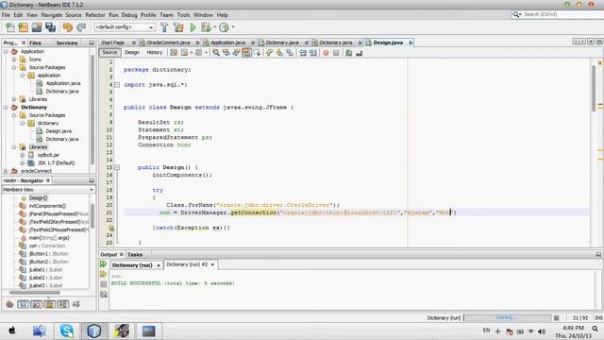Click the Save All toolbar icon
The image size is (604, 340).
(x=50, y=27)
